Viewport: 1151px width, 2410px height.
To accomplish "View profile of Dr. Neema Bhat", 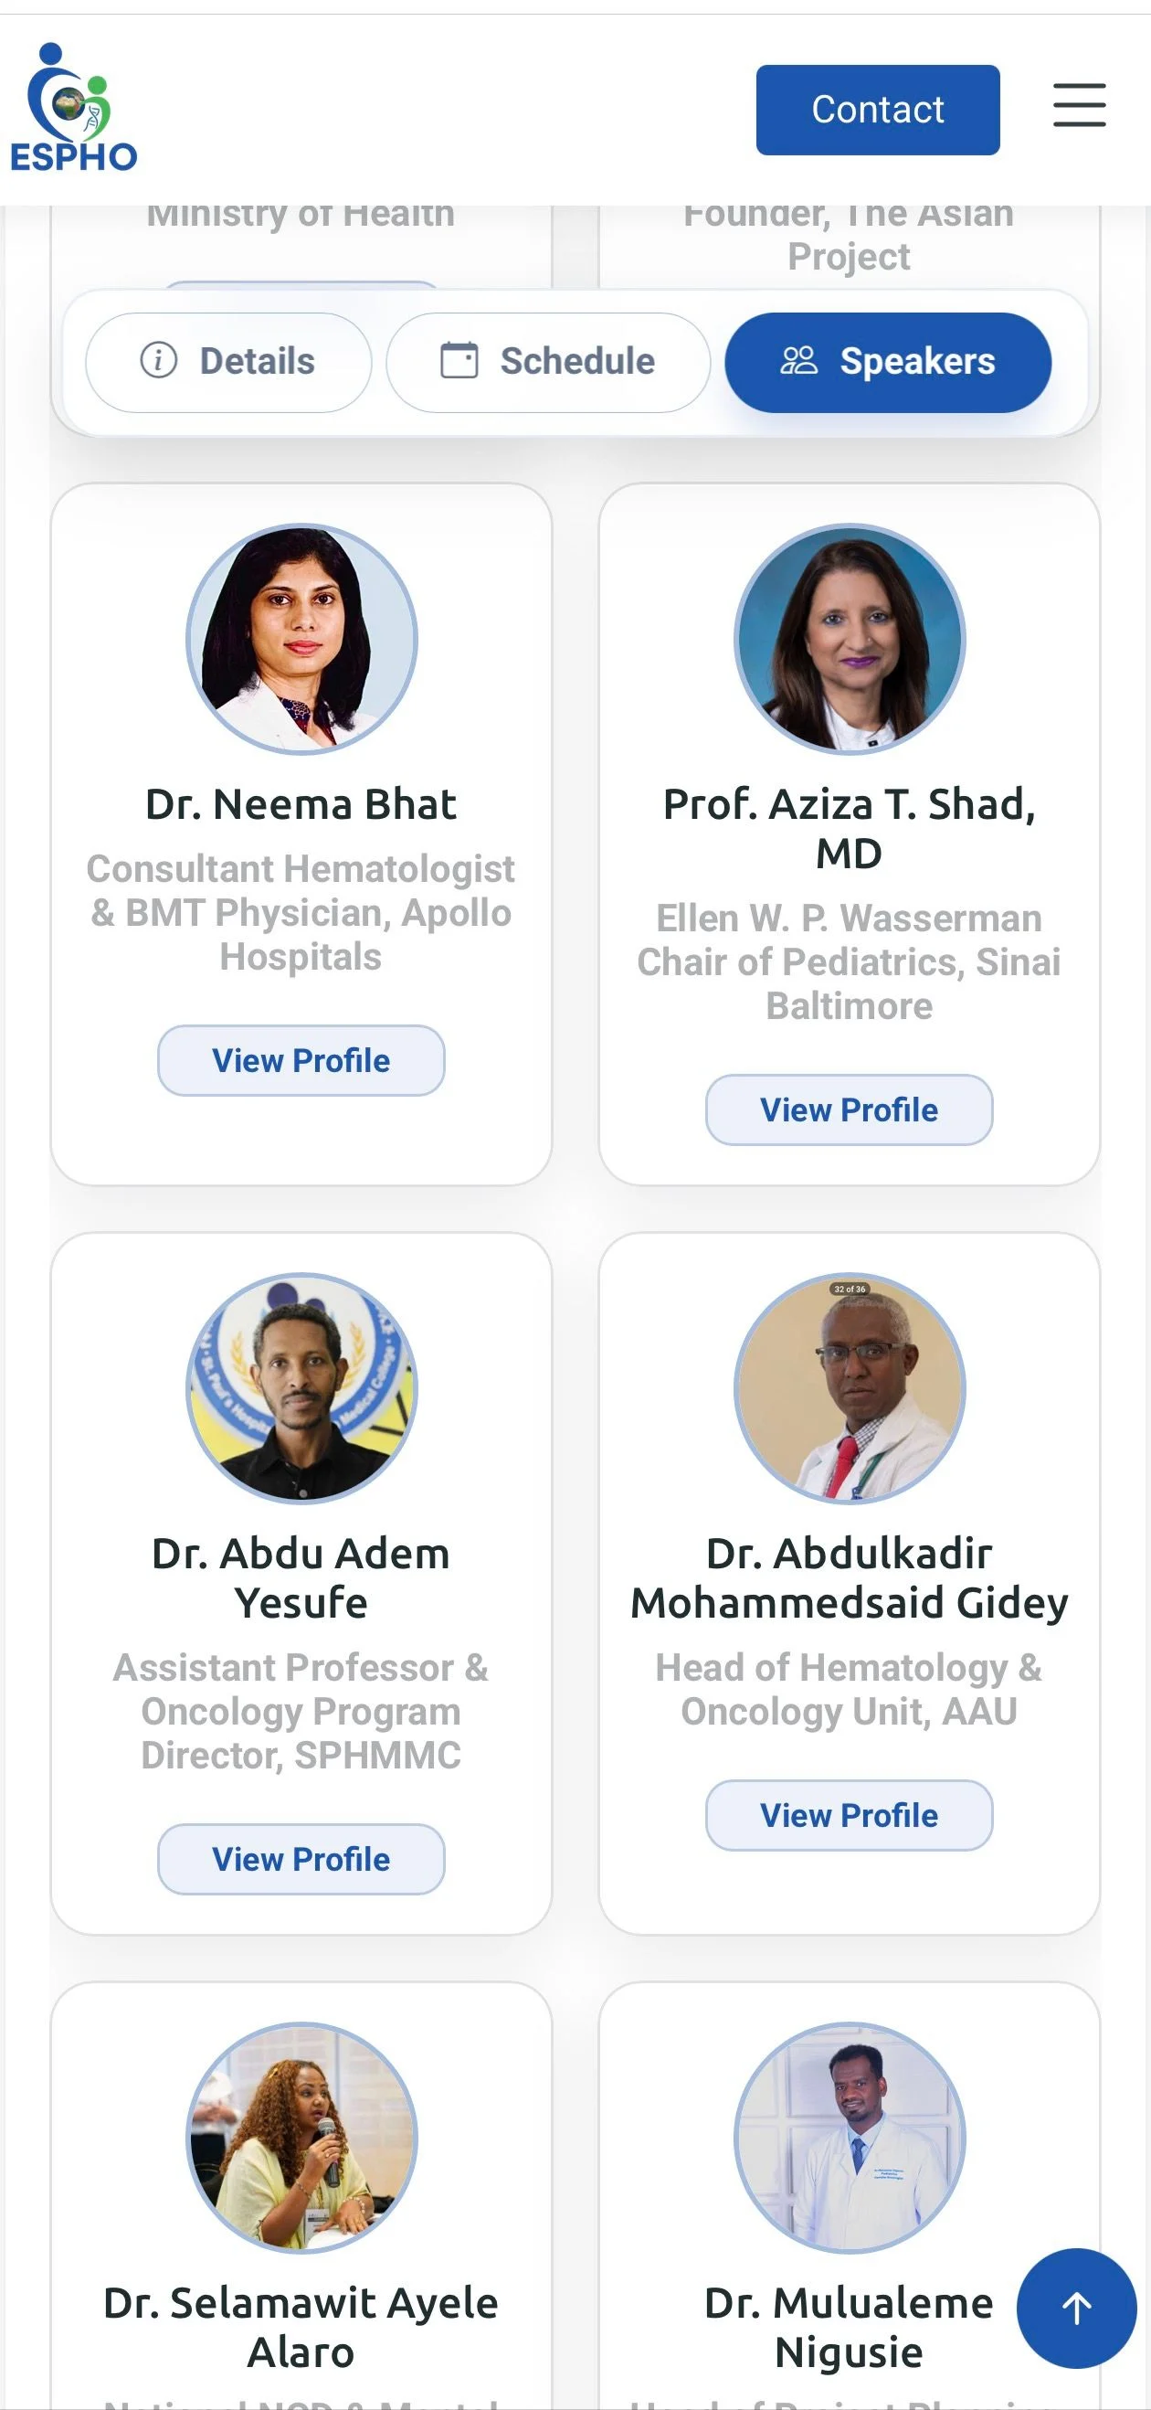I will point(301,1060).
